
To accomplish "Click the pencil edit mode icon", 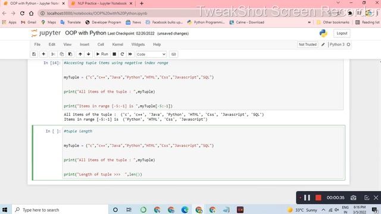I will point(323,45).
